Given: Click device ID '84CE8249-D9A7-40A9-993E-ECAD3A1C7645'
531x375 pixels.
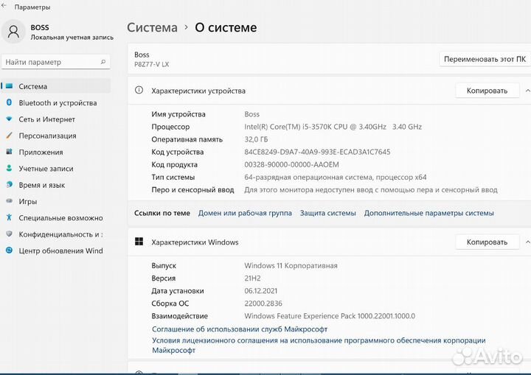Looking at the screenshot, I should point(317,152).
